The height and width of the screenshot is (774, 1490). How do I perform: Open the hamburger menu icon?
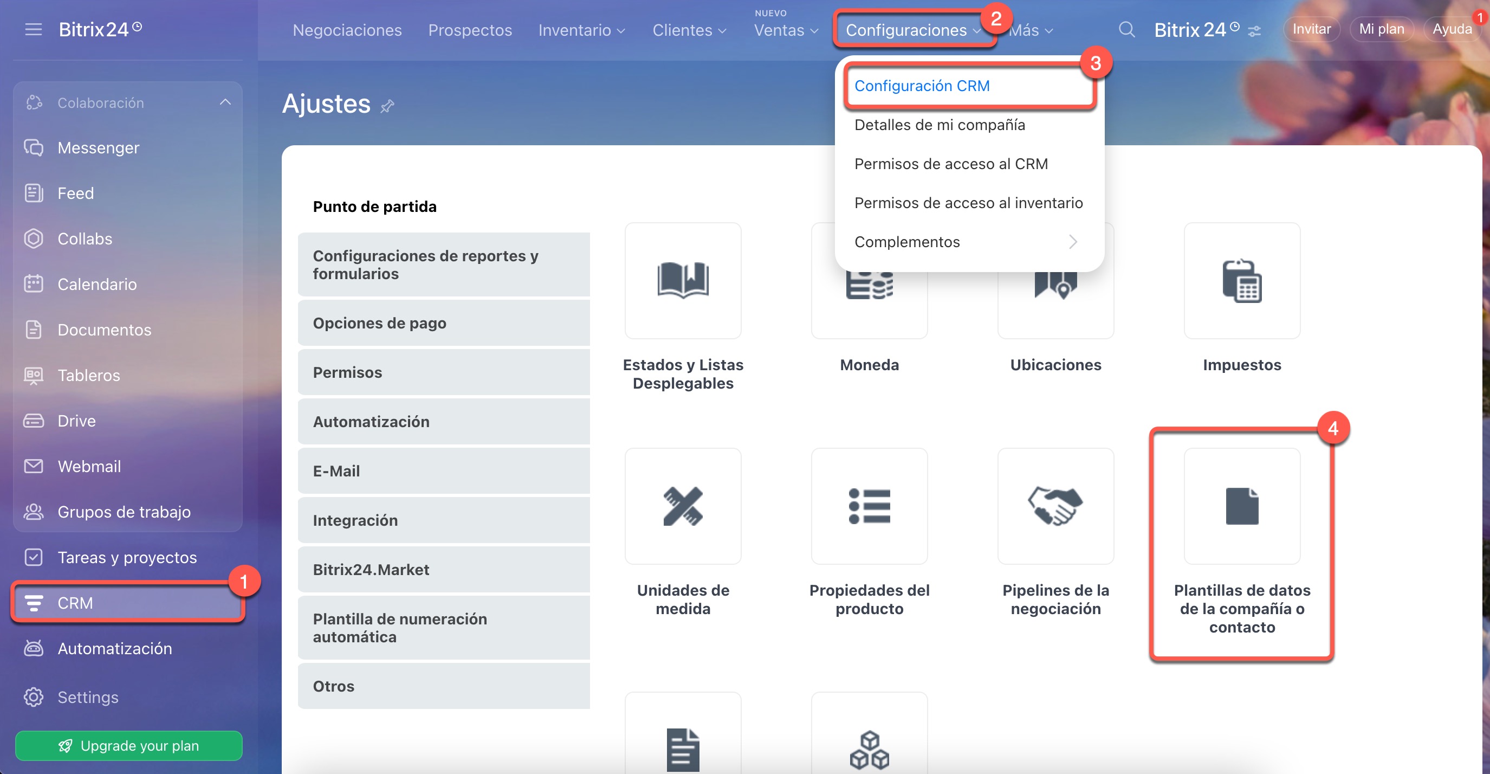(x=34, y=29)
